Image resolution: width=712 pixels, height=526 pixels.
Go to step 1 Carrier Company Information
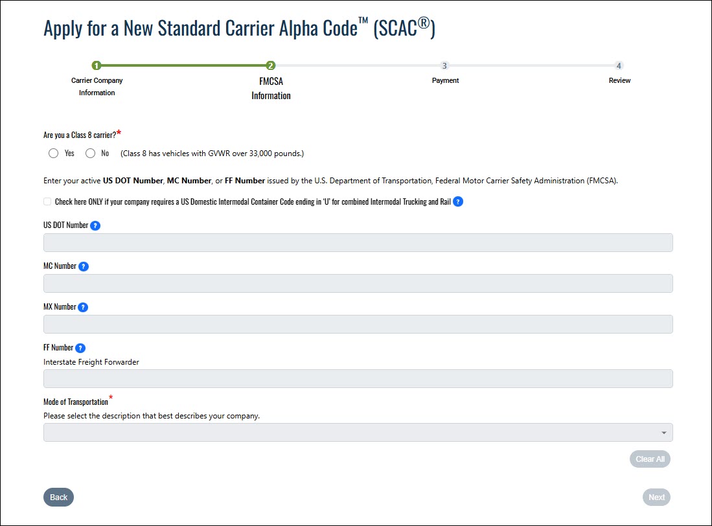tap(97, 65)
